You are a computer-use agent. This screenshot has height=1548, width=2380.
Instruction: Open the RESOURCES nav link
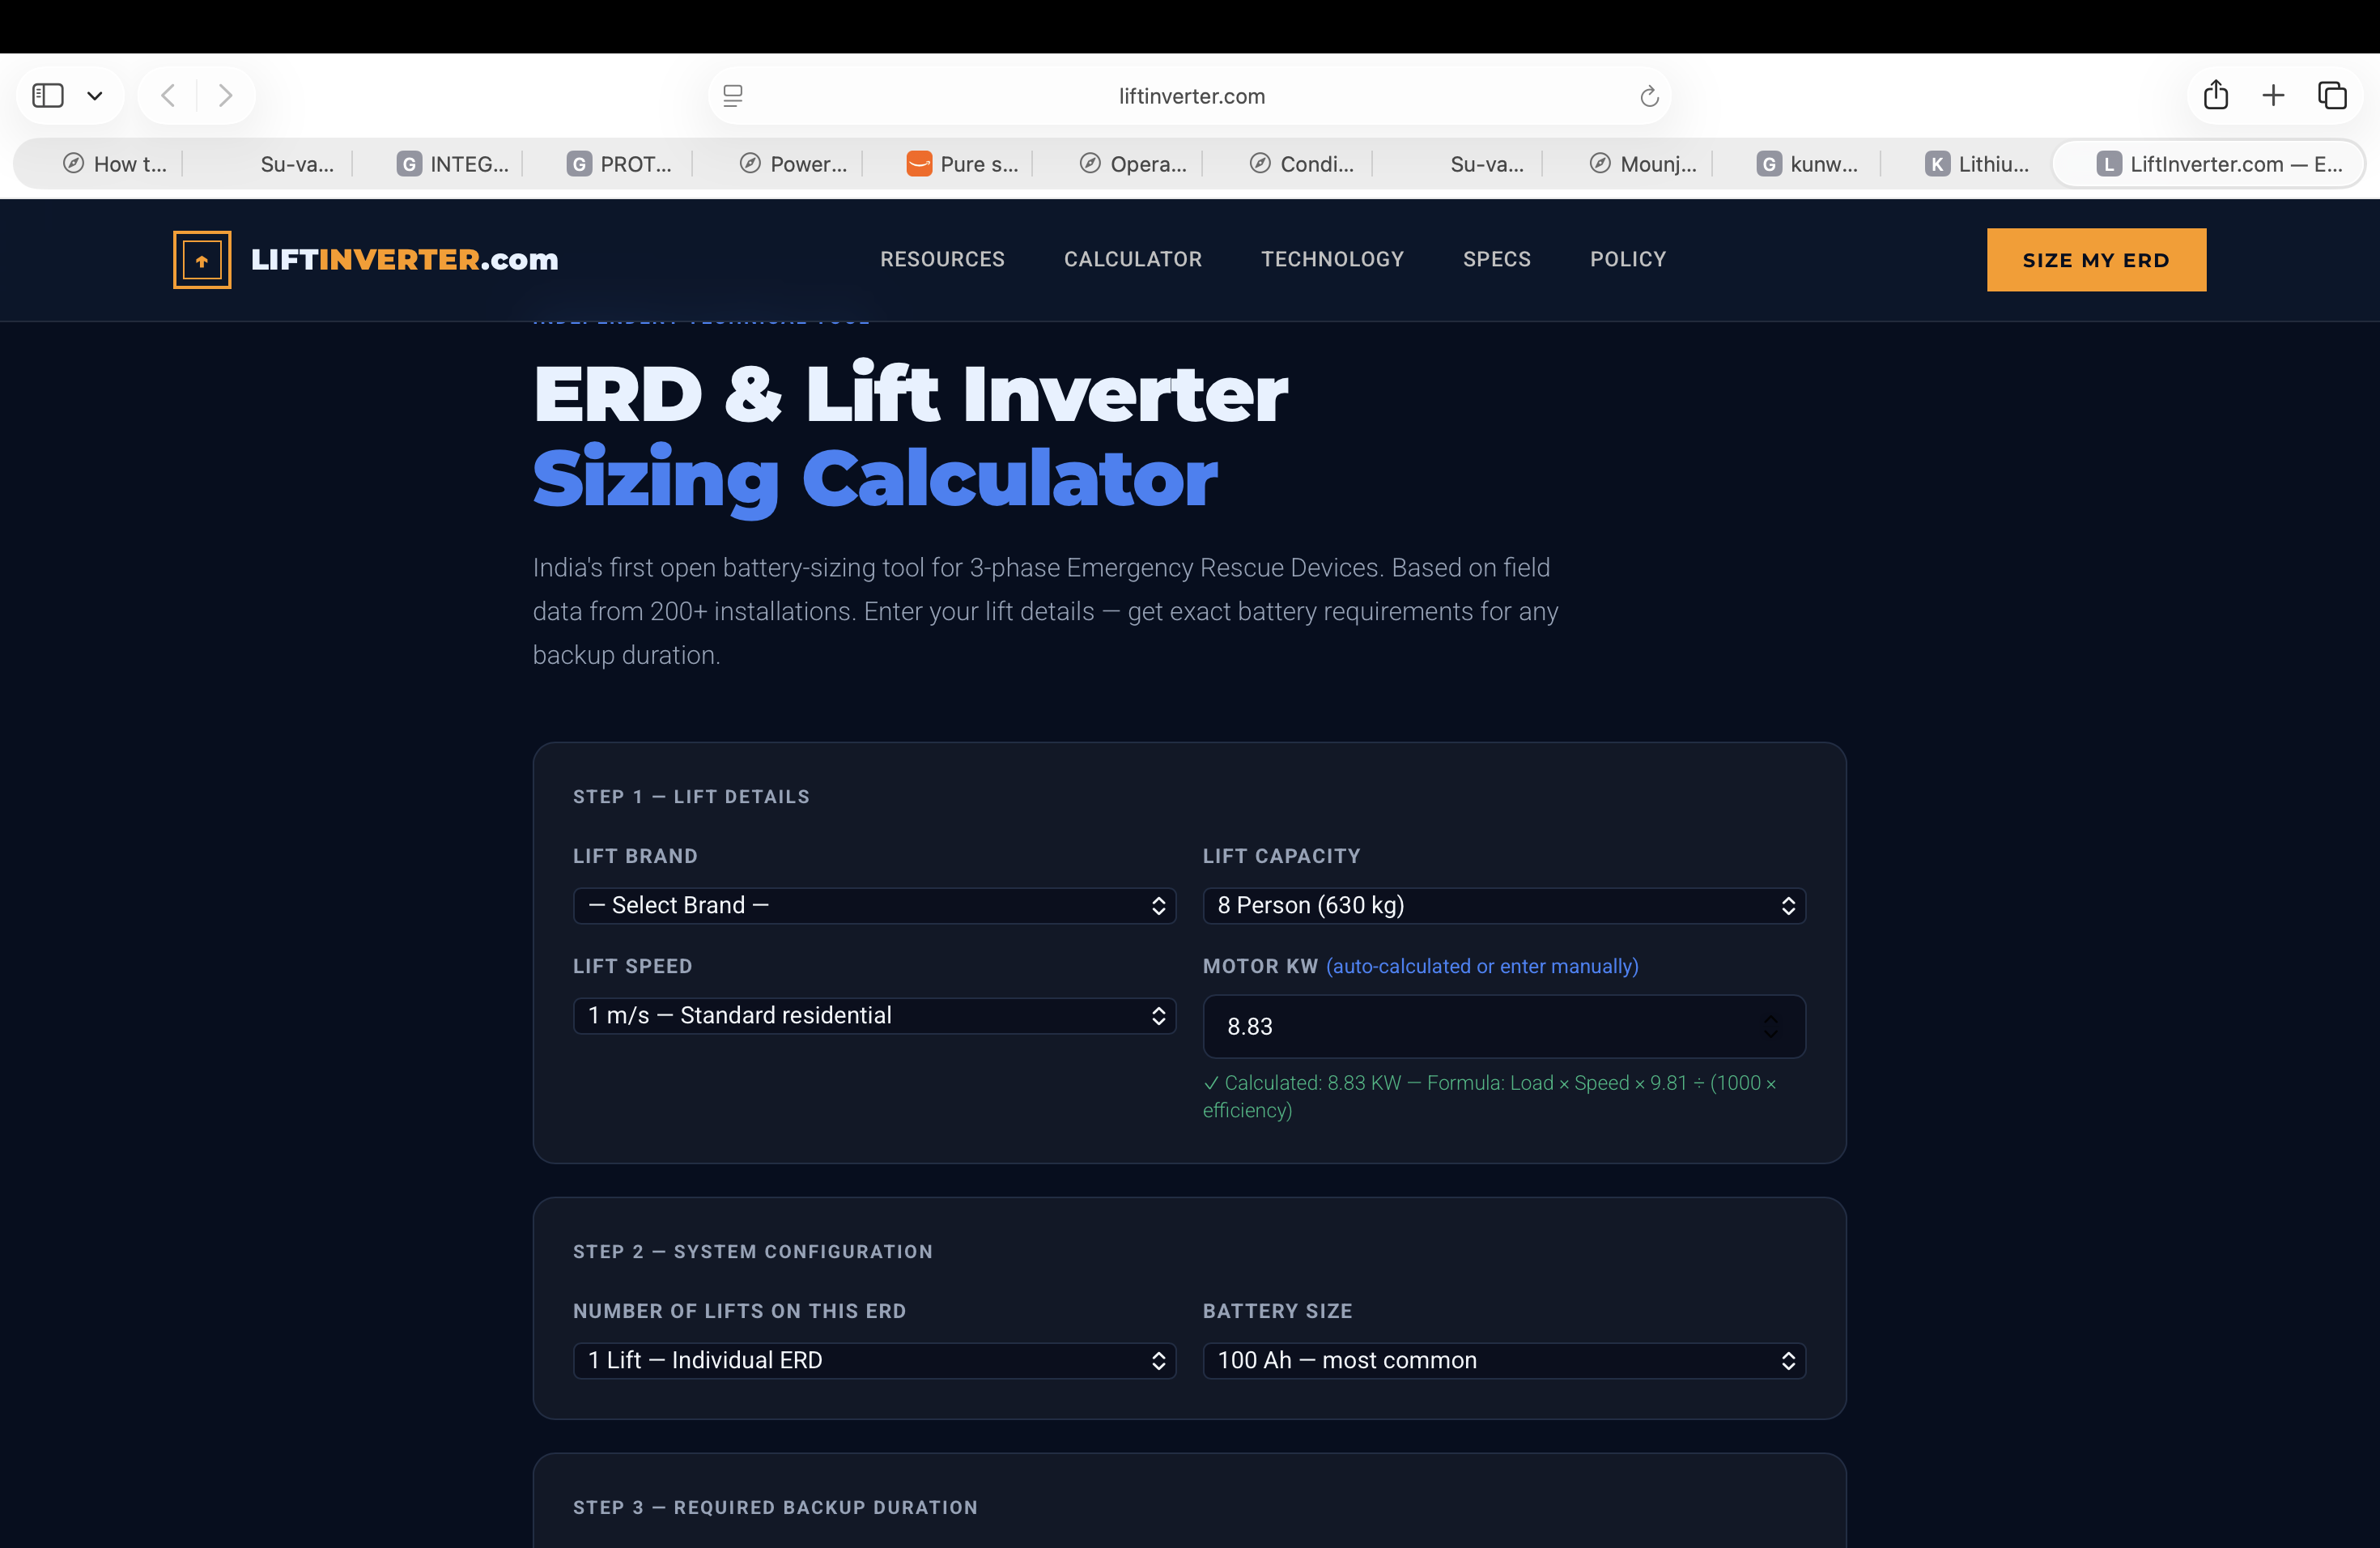tap(942, 259)
